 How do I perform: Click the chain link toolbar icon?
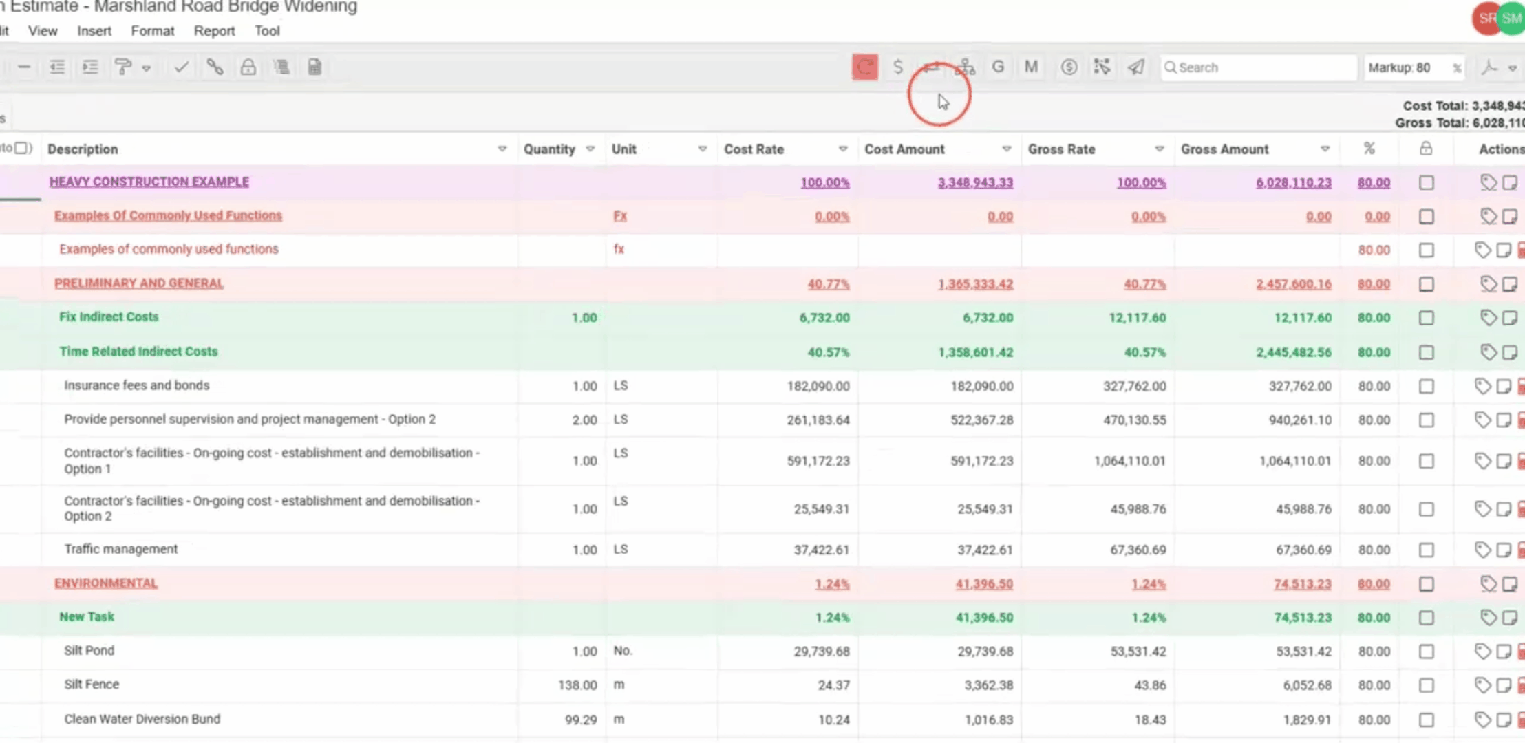tap(215, 67)
